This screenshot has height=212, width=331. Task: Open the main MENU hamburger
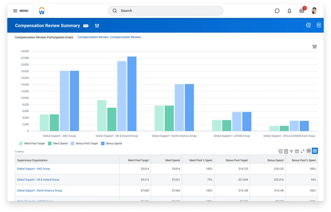[21, 11]
